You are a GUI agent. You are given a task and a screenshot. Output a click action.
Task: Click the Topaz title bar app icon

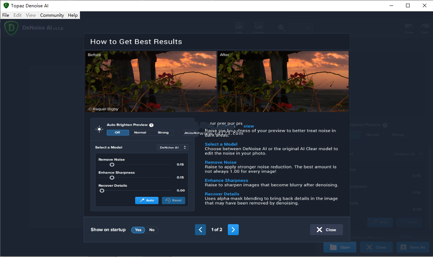coord(6,5)
